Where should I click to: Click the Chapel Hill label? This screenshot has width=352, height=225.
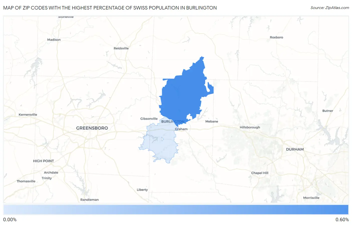[260, 173]
